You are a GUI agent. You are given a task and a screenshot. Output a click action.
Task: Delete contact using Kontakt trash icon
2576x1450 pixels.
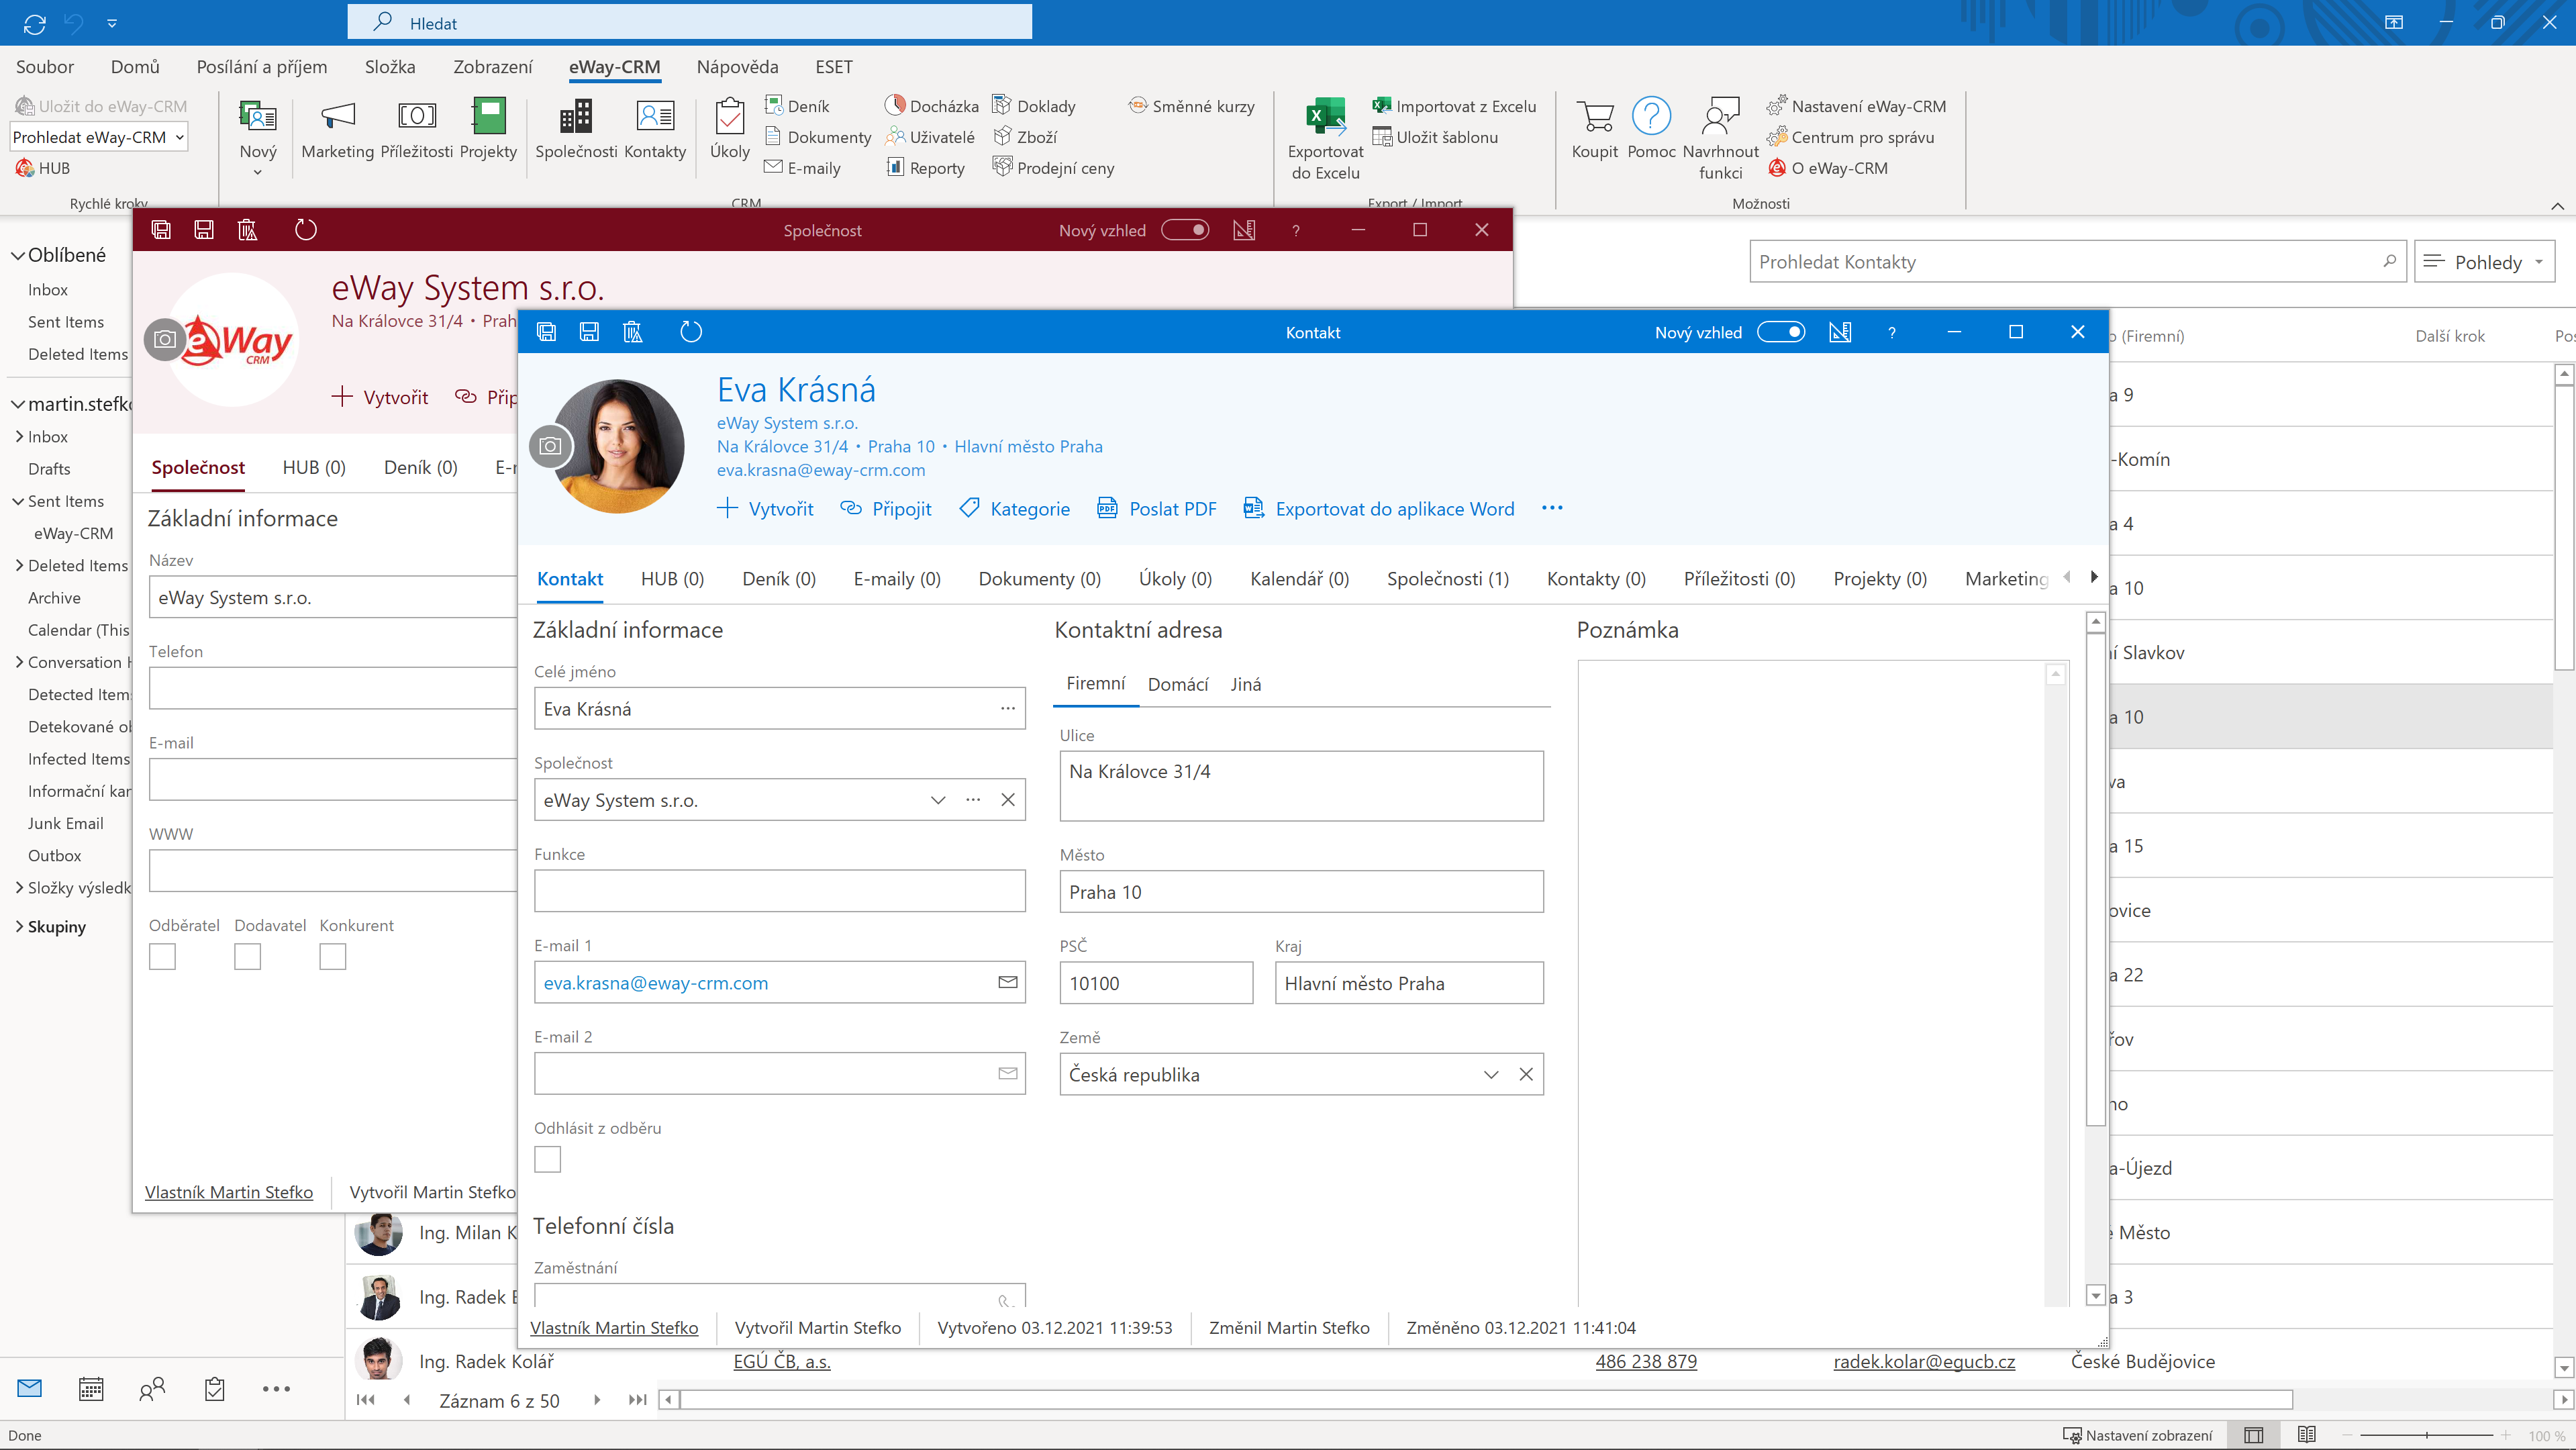coord(632,332)
